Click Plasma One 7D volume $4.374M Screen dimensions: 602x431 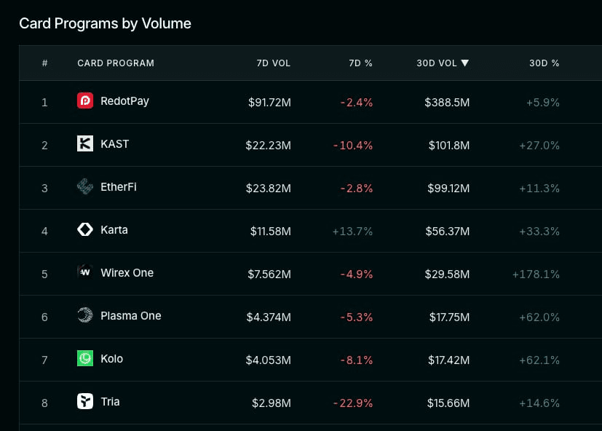pyautogui.click(x=269, y=317)
